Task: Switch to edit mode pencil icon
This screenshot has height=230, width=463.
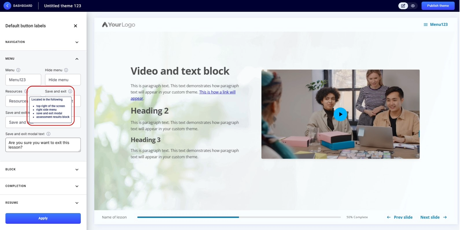Action: coord(403,6)
